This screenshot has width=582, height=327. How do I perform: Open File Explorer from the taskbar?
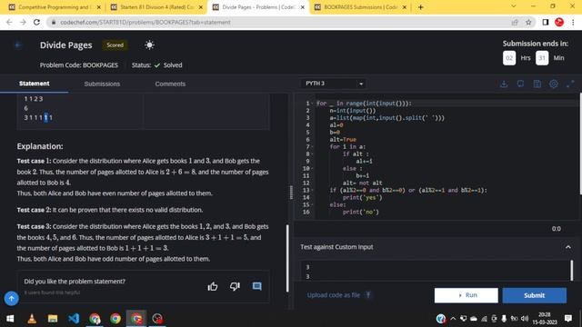pos(53,319)
